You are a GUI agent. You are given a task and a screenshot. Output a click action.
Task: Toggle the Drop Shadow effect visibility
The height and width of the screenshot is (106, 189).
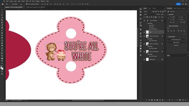[x=150, y=29]
